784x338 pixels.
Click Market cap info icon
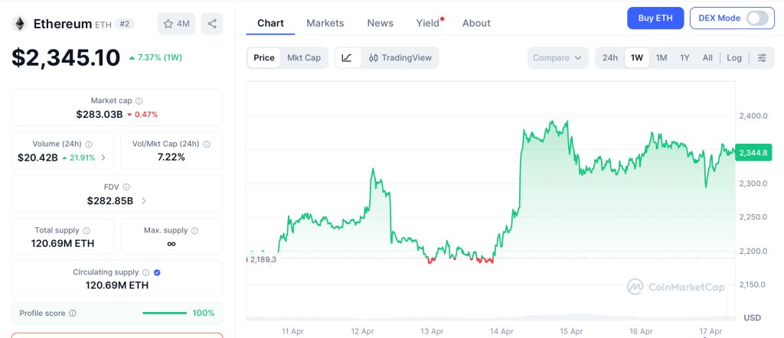coord(139,101)
